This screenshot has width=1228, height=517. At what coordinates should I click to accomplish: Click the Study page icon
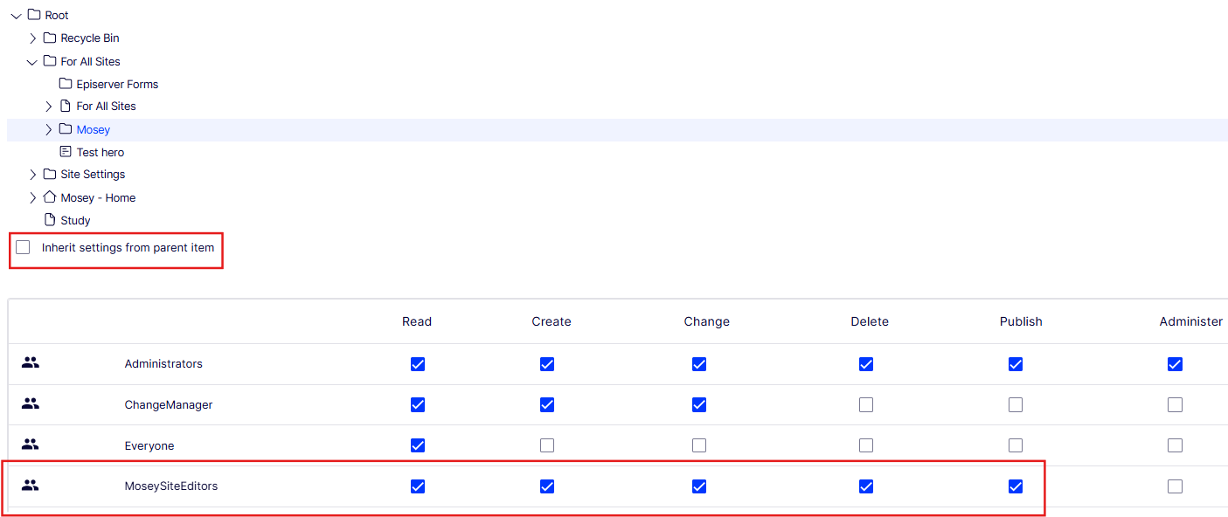[50, 220]
